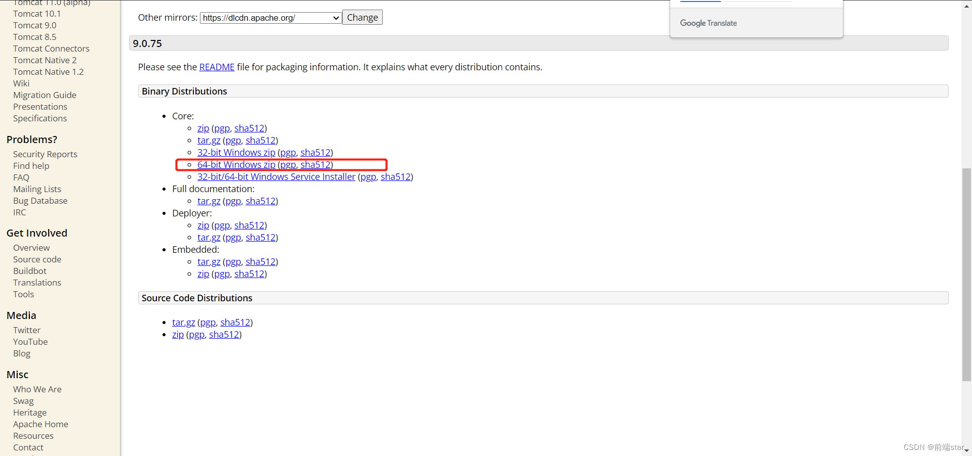Open Tools sidebar link
This screenshot has width=972, height=456.
tap(24, 294)
